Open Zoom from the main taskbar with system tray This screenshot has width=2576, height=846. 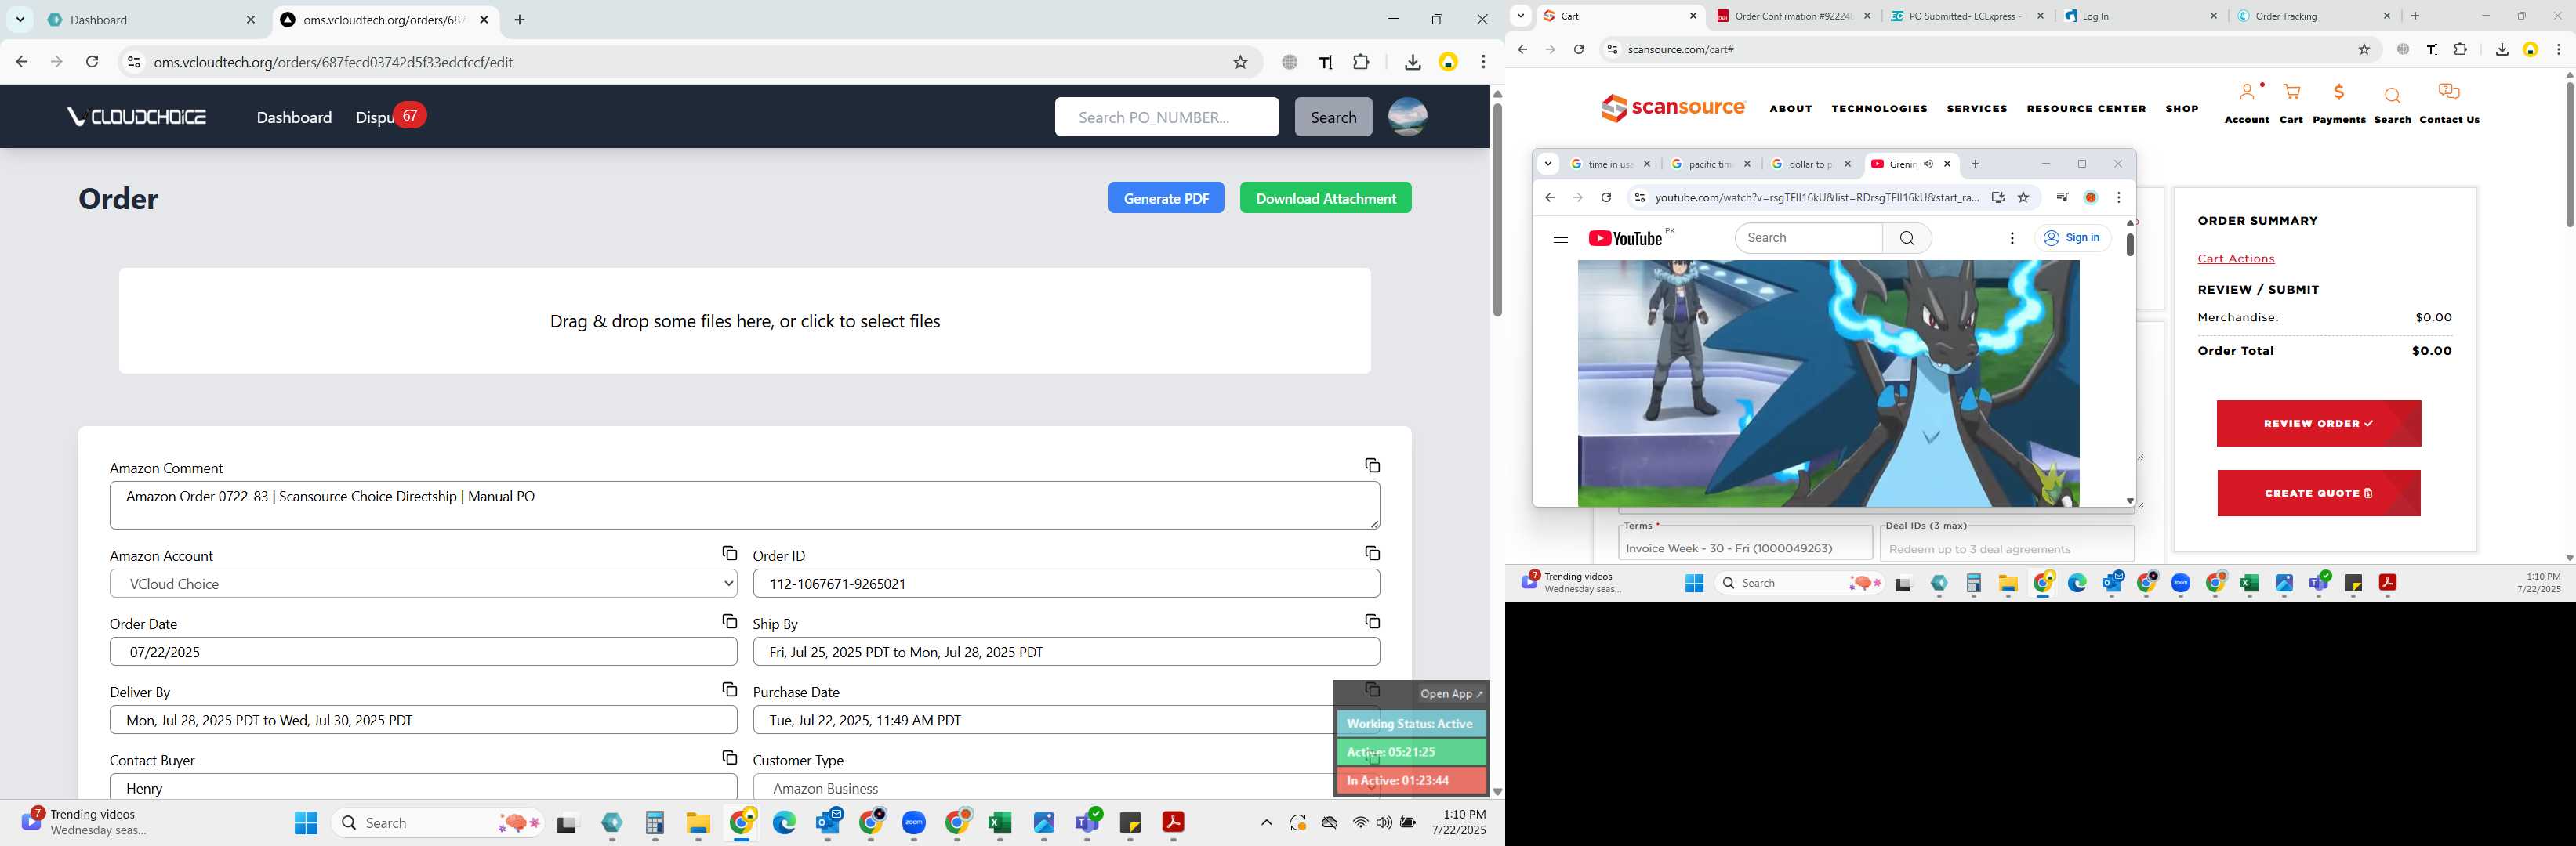pos(914,822)
